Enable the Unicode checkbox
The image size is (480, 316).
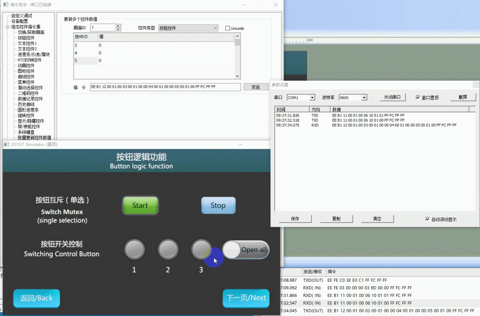click(227, 28)
